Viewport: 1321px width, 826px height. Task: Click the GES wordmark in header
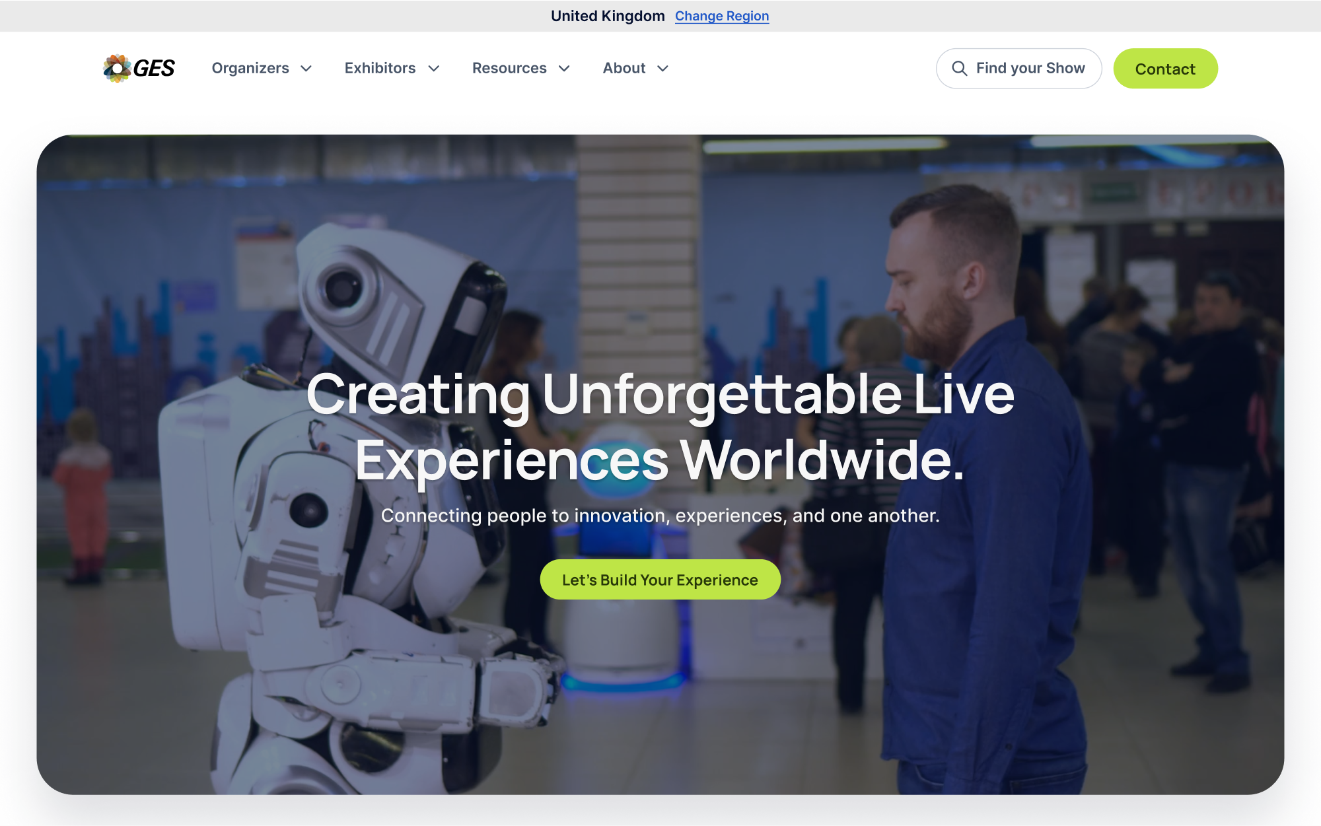pyautogui.click(x=154, y=69)
